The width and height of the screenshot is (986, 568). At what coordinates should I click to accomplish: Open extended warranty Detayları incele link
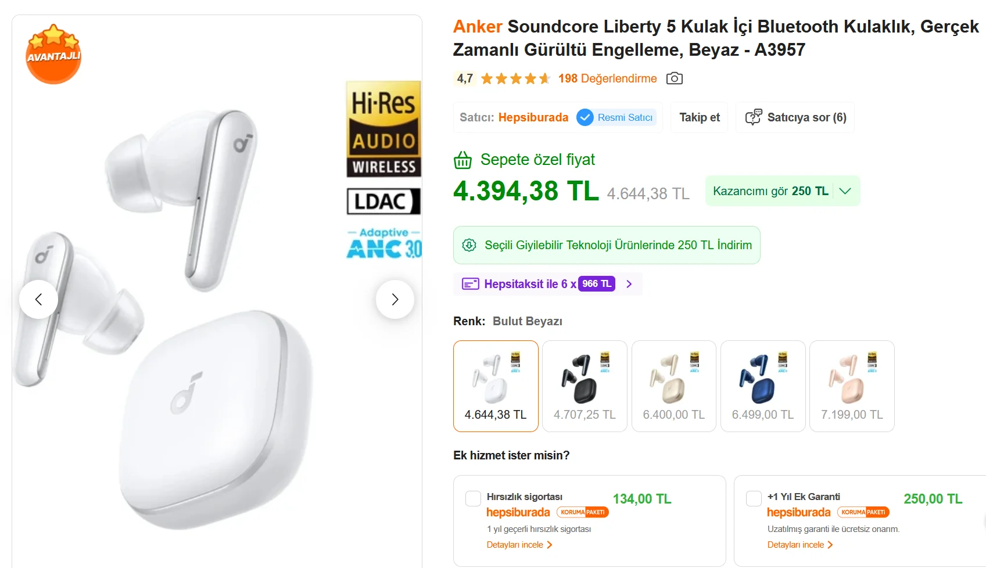800,545
